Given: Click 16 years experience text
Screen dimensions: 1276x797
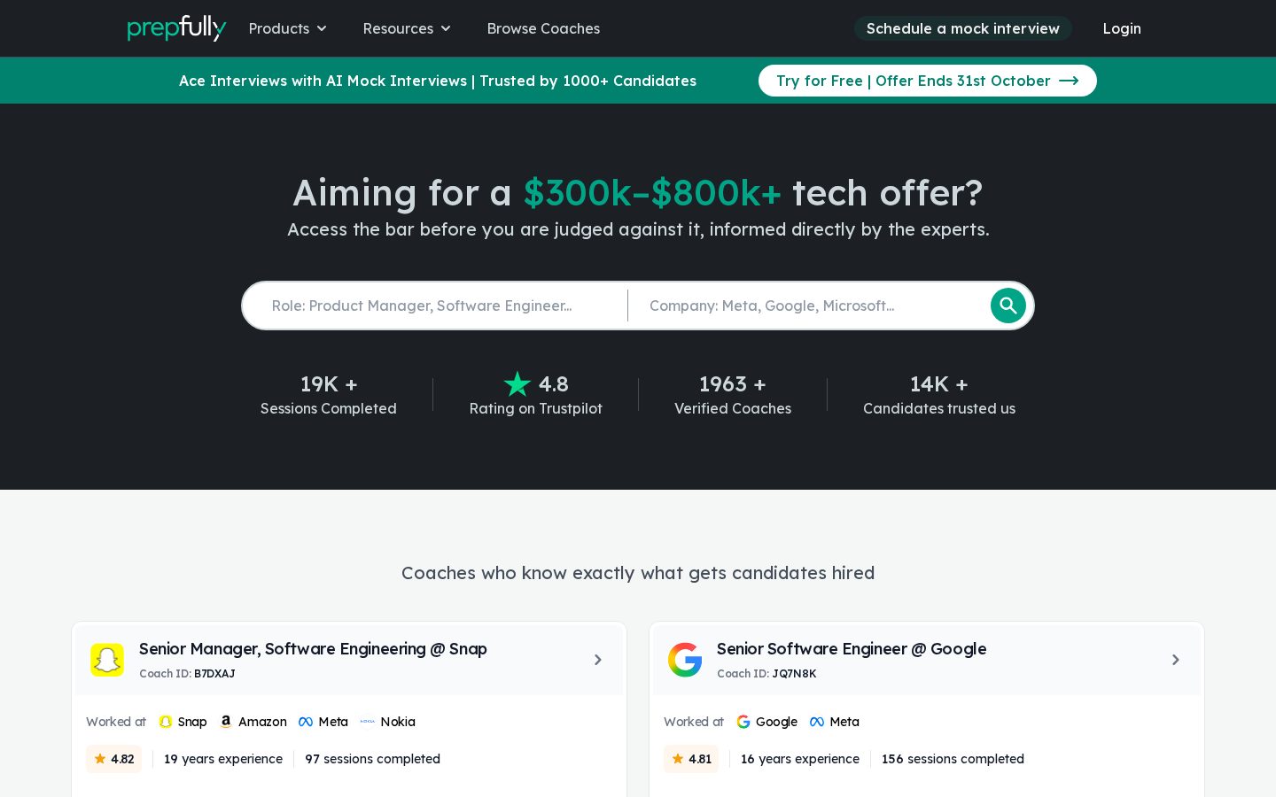Looking at the screenshot, I should coord(800,759).
